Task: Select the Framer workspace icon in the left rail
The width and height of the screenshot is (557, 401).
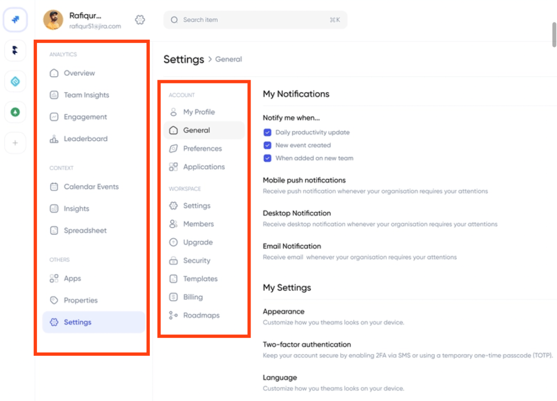Action: pos(15,51)
